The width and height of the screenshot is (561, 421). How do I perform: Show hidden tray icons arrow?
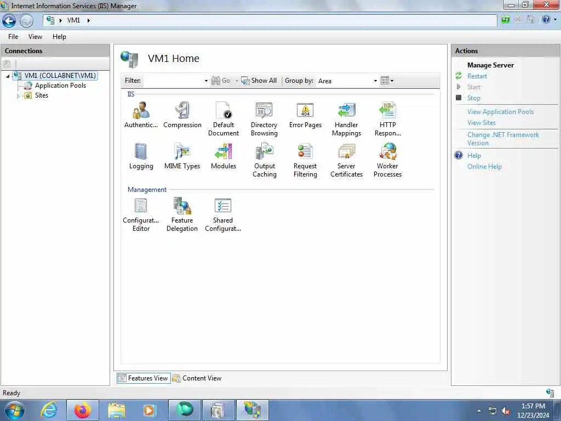coord(479,411)
